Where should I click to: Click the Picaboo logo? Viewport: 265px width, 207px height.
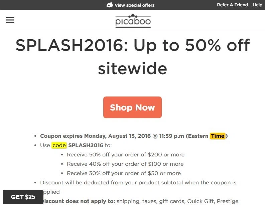coord(133,21)
